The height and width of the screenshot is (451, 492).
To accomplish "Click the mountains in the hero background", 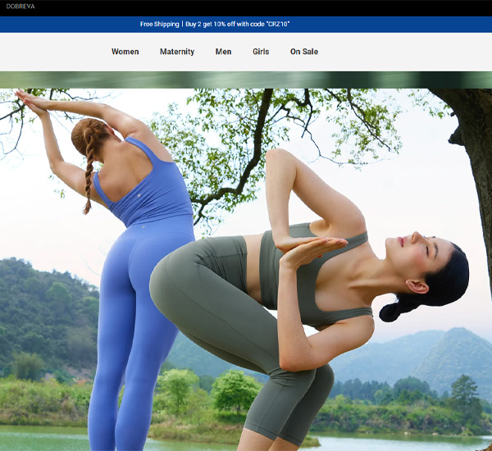I will (435, 353).
